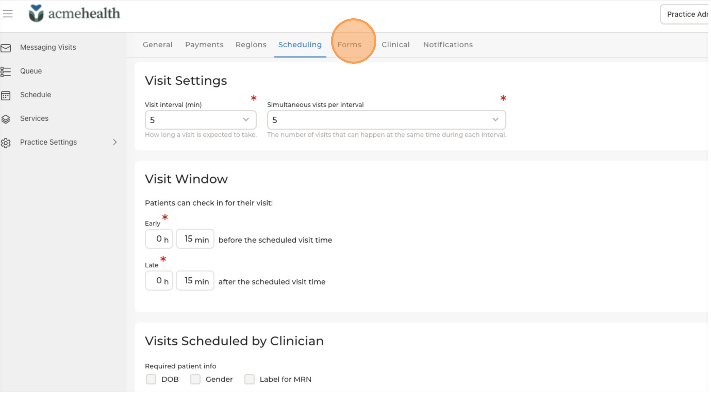Click the Messaging Visits envelope icon

[x=6, y=48]
